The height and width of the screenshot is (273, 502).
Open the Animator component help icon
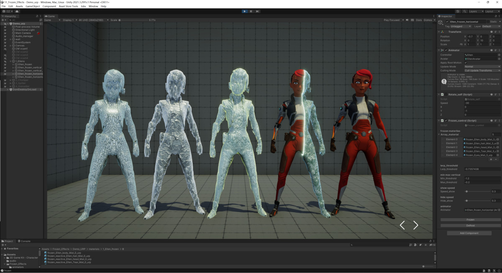click(492, 50)
